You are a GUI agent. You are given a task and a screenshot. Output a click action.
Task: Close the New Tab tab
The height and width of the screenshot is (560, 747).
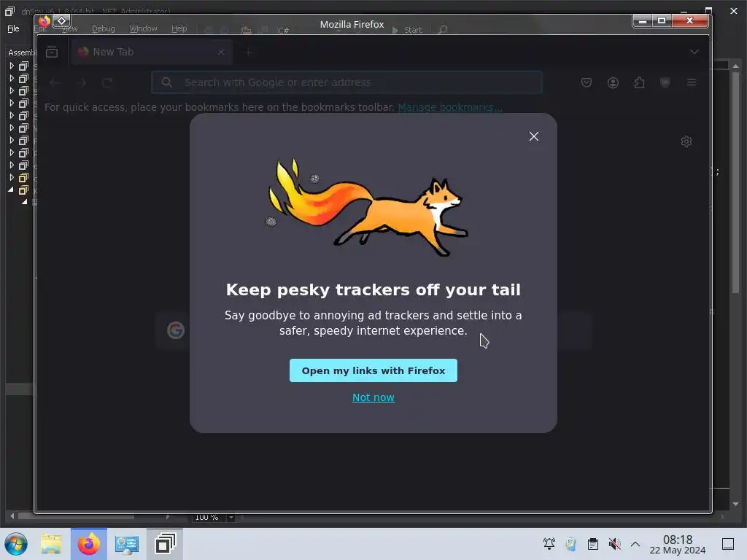221,52
